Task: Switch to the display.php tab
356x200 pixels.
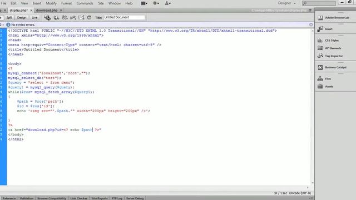Action: point(18,10)
